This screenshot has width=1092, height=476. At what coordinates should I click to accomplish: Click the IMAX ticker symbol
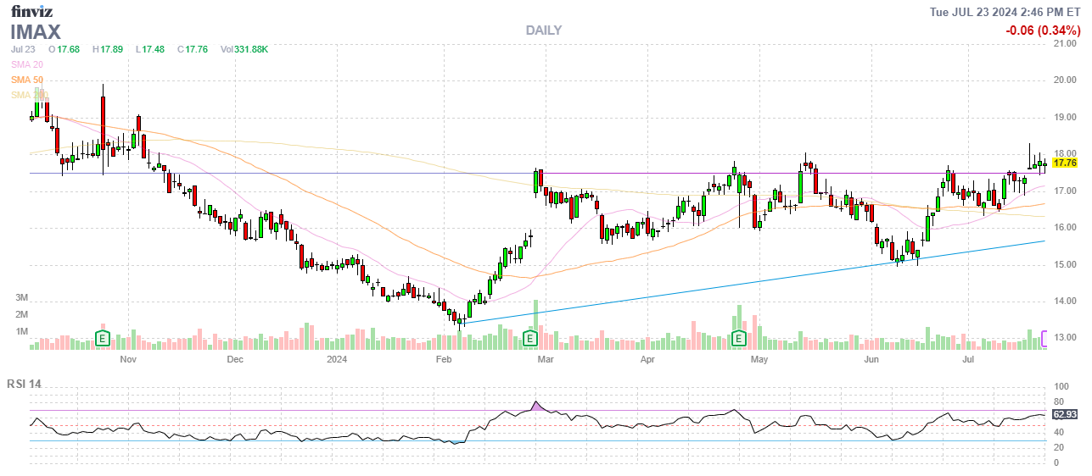tap(36, 32)
